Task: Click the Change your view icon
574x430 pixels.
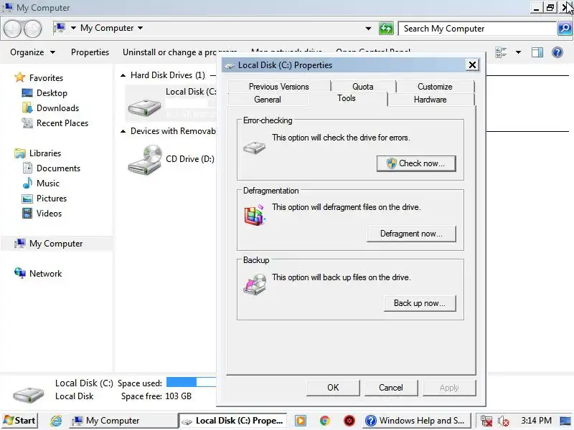Action: click(501, 52)
